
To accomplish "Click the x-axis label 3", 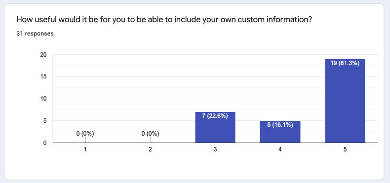I will click(215, 149).
